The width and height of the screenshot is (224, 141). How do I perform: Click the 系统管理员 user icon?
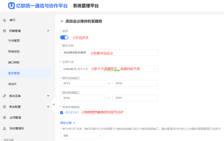[4, 128]
